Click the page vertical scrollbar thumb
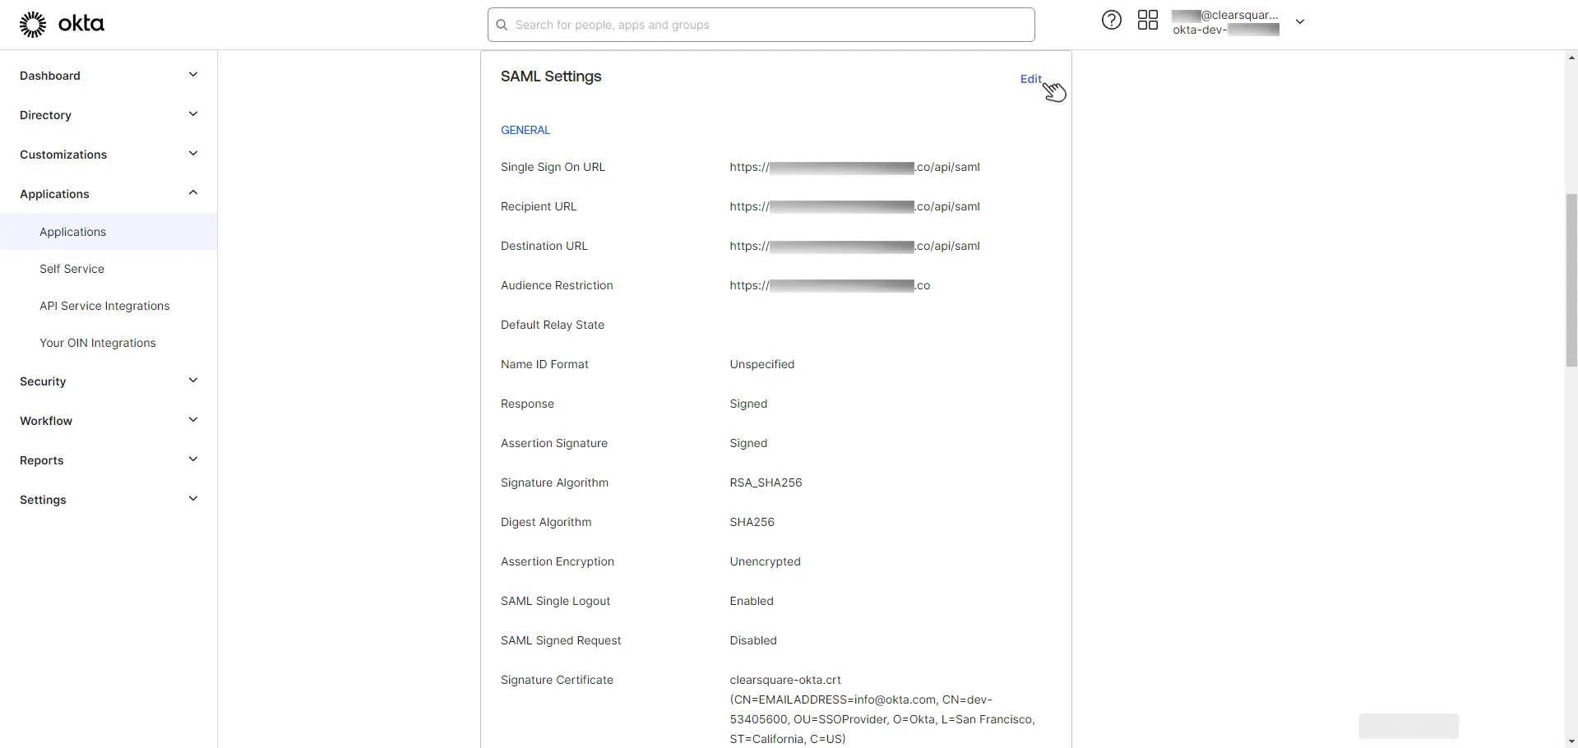 (x=1571, y=279)
